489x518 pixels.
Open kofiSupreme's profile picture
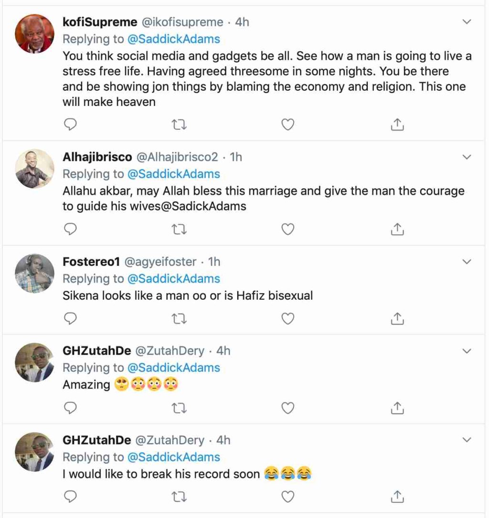pos(34,33)
